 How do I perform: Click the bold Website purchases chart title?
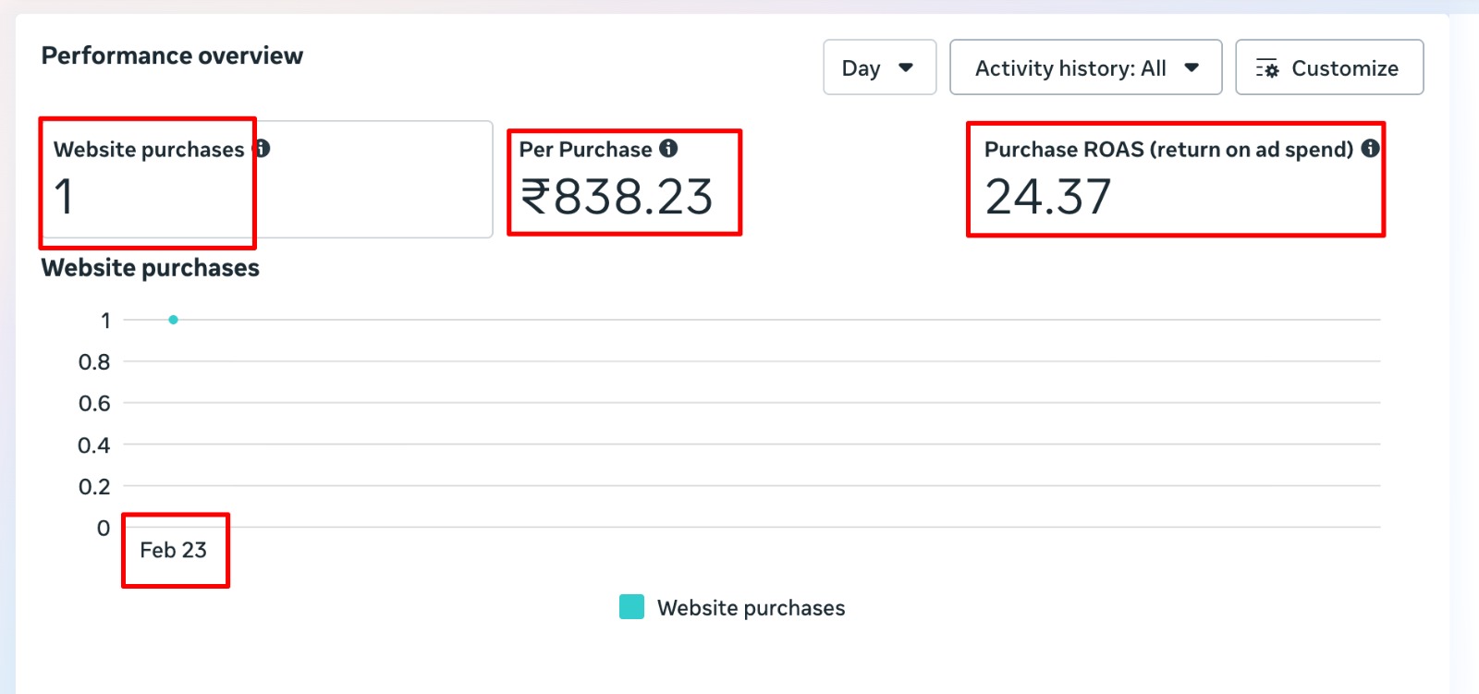click(x=150, y=268)
